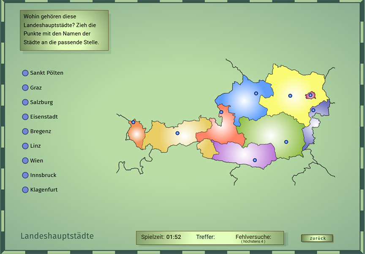This screenshot has width=365, height=254.
Task: Click the blue dot beside Sankt Pölten
Action: (x=25, y=73)
